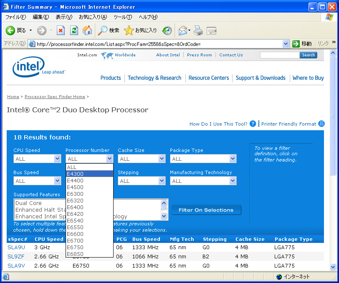Click the Mail envelope icon
This screenshot has height=283, width=339.
(x=183, y=30)
